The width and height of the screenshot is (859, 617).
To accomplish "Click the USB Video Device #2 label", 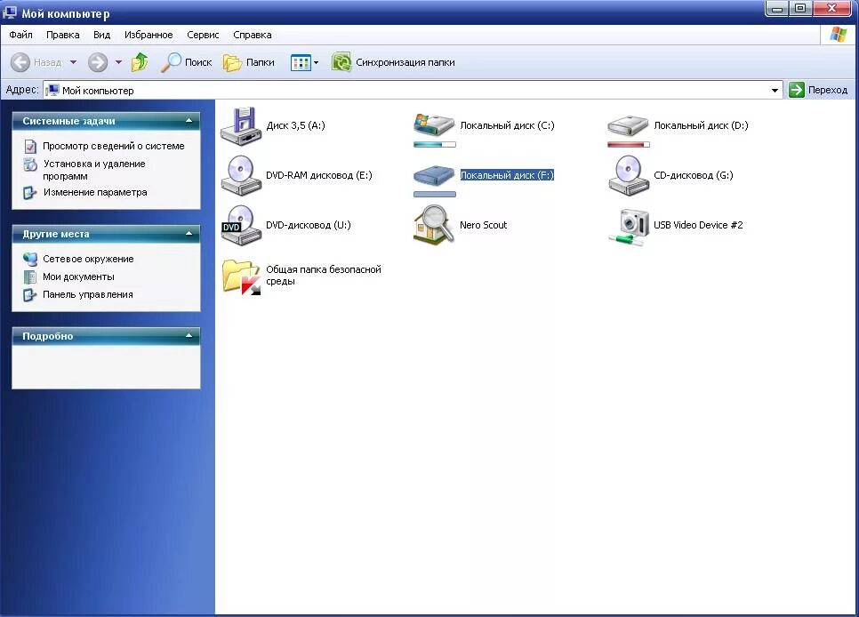I will [x=698, y=225].
